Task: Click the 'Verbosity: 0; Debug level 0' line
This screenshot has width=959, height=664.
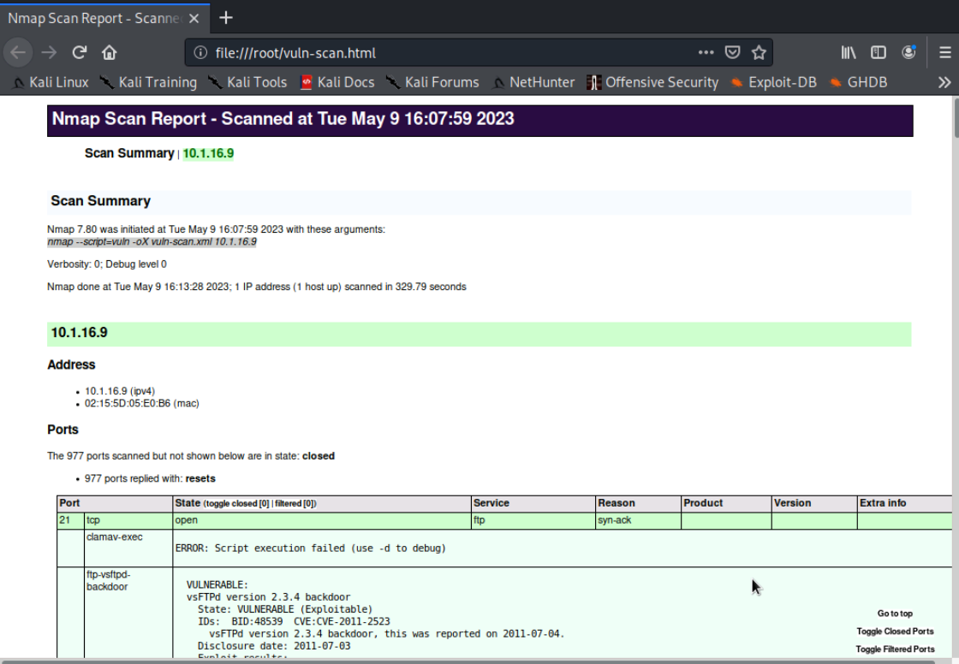Action: tap(106, 264)
